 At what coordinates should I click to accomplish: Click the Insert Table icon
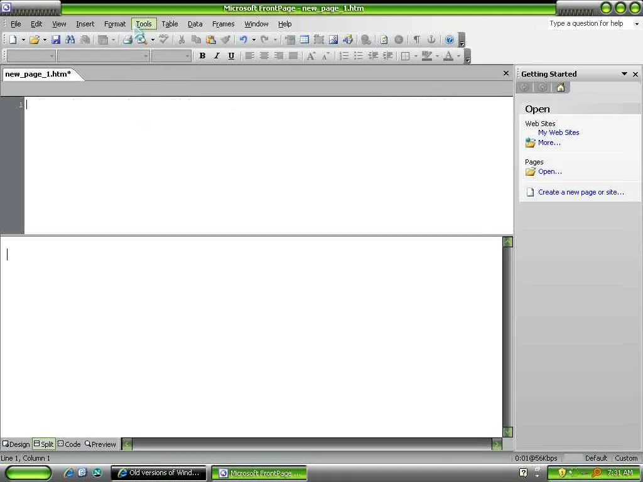(x=305, y=40)
